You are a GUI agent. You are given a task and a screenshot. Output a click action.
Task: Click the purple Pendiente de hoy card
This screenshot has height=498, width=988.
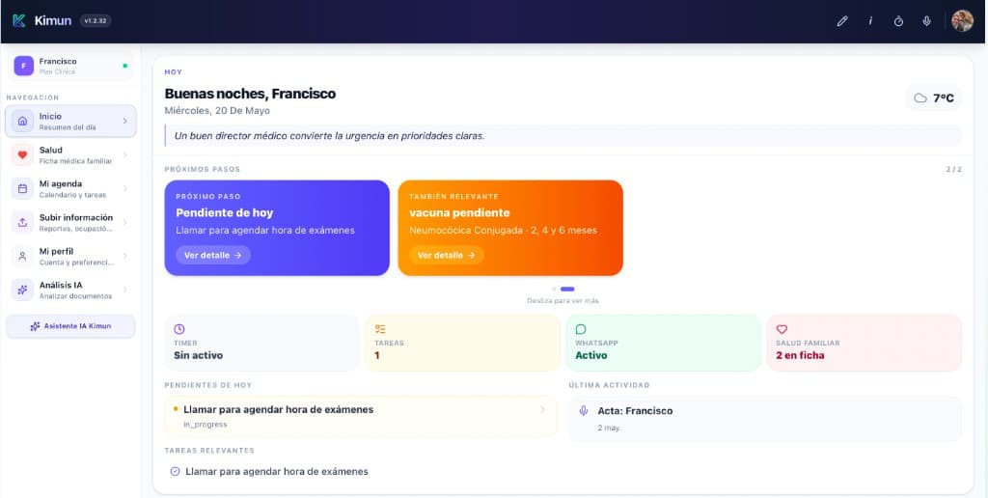click(277, 228)
